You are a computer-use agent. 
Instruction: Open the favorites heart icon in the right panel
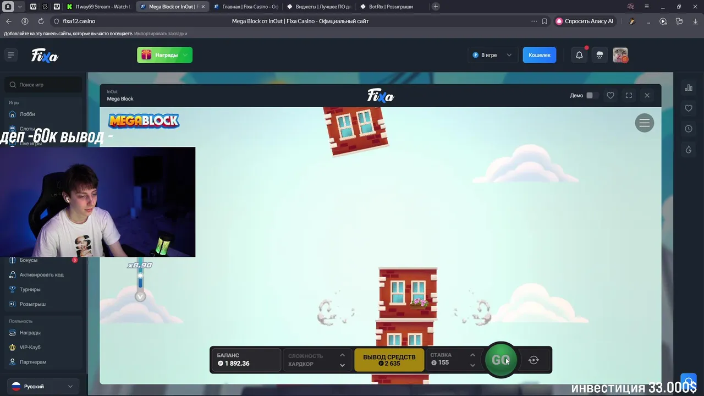pos(688,108)
